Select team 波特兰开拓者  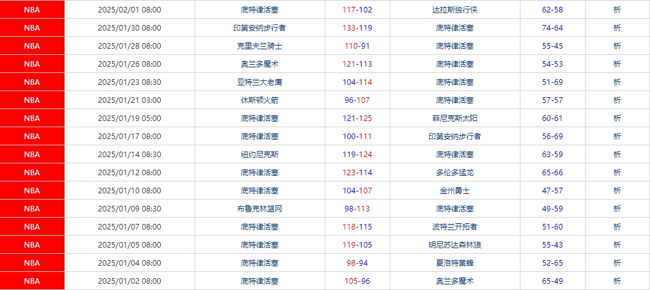click(455, 227)
